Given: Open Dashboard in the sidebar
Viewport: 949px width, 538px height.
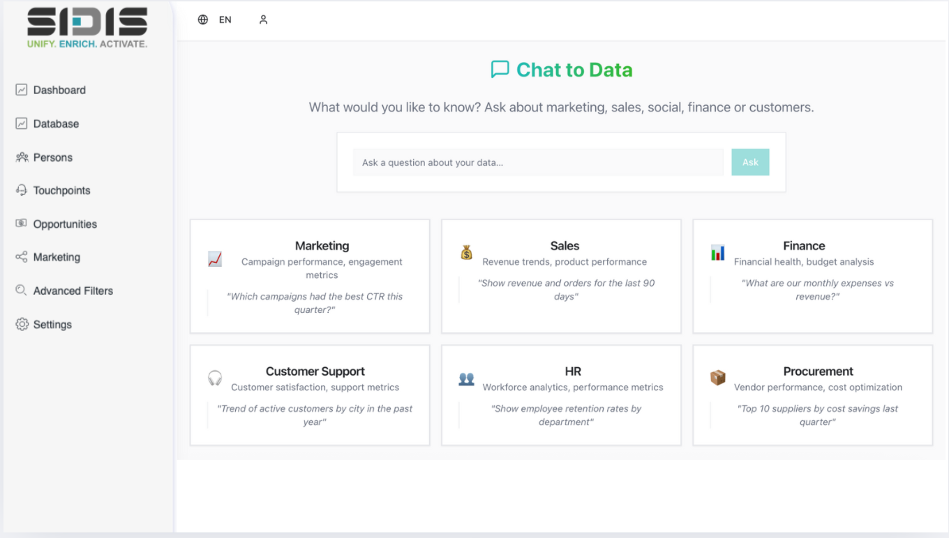Looking at the screenshot, I should click(59, 90).
